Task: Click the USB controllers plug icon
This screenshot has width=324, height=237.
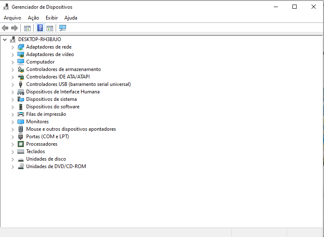Action: click(21, 84)
